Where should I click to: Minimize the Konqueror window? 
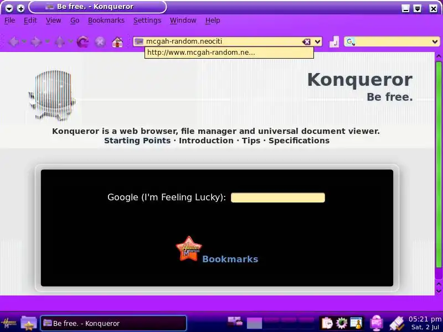click(406, 8)
